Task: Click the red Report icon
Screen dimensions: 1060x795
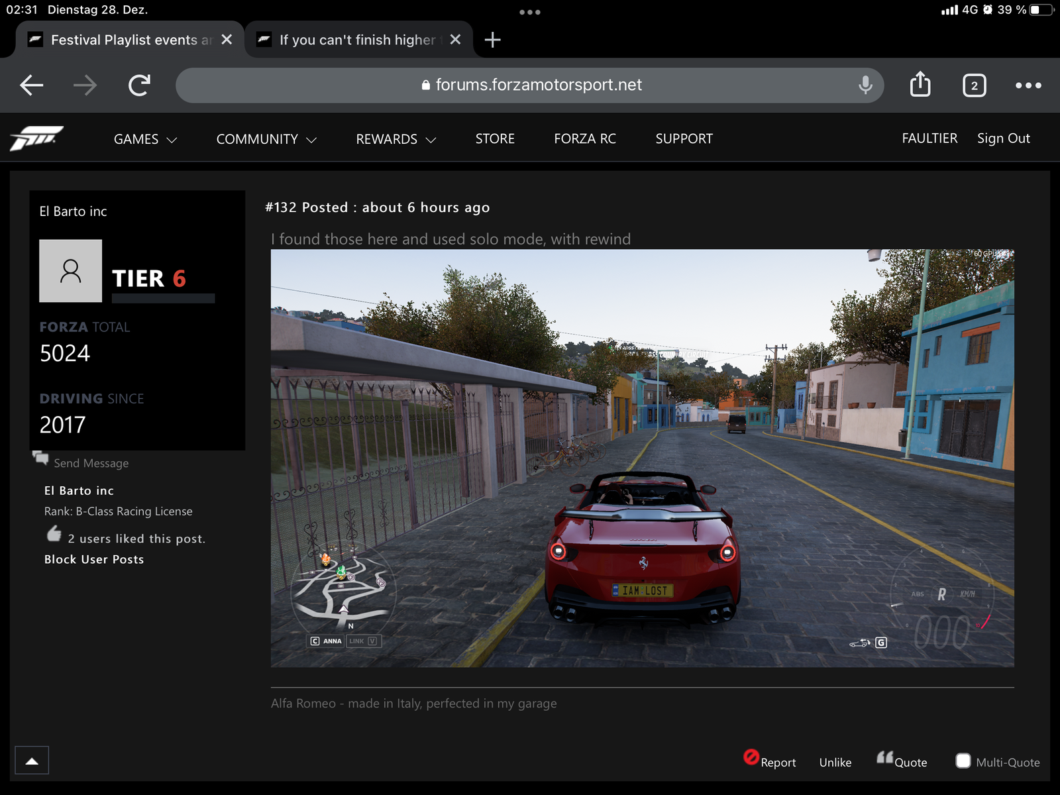Action: (751, 757)
